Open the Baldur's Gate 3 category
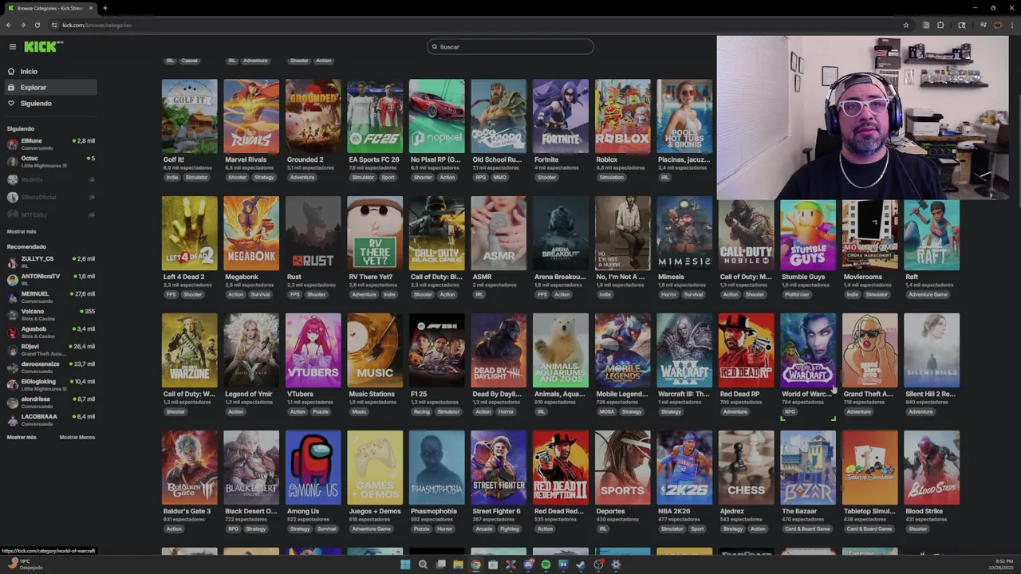This screenshot has height=574, width=1021. [x=189, y=468]
